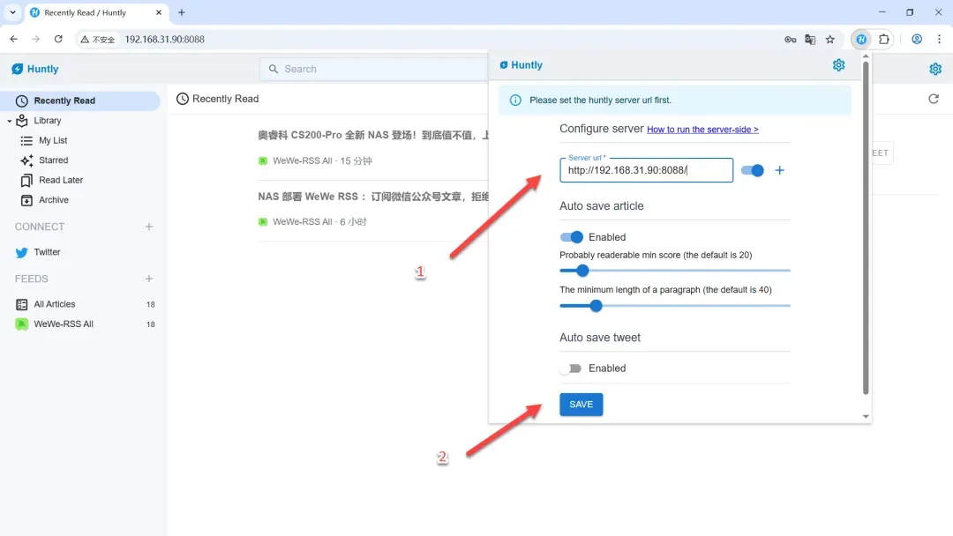Screen dimensions: 953x536
Task: Refresh the Recently Read list
Action: (x=933, y=99)
